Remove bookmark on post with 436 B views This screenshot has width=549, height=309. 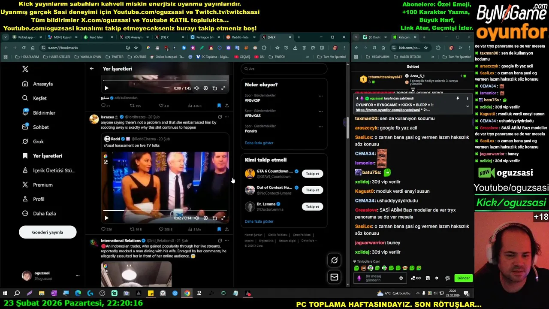point(219,106)
